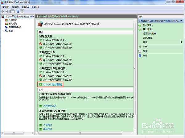Collapse the actions section header arrow

click(182, 21)
